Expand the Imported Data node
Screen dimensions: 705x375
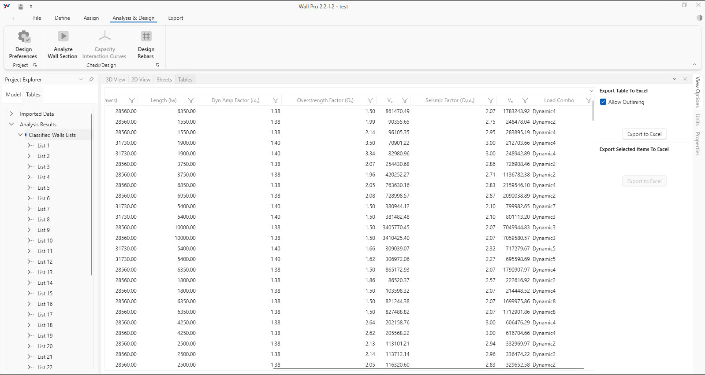click(11, 114)
